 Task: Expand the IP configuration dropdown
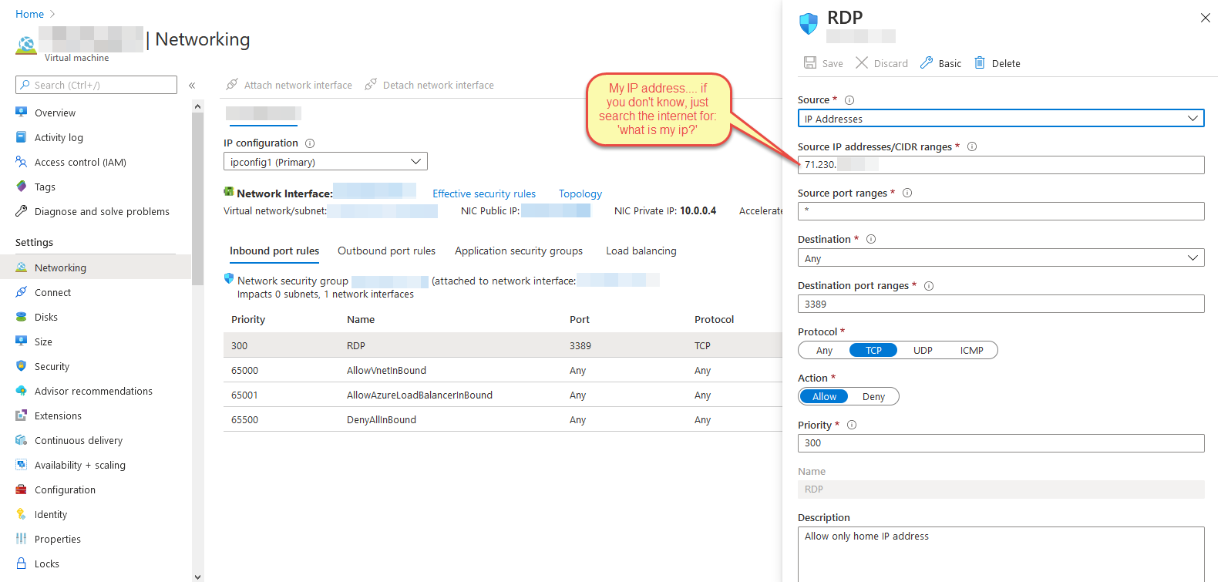coord(325,162)
